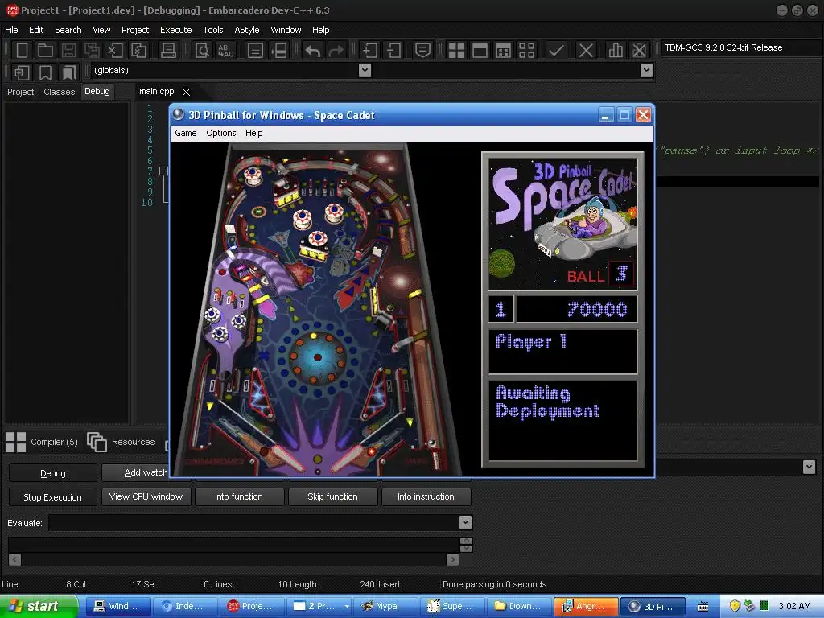Open the TDM-GCC 9.2.0 compiler selector
This screenshot has width=824, height=618.
740,47
